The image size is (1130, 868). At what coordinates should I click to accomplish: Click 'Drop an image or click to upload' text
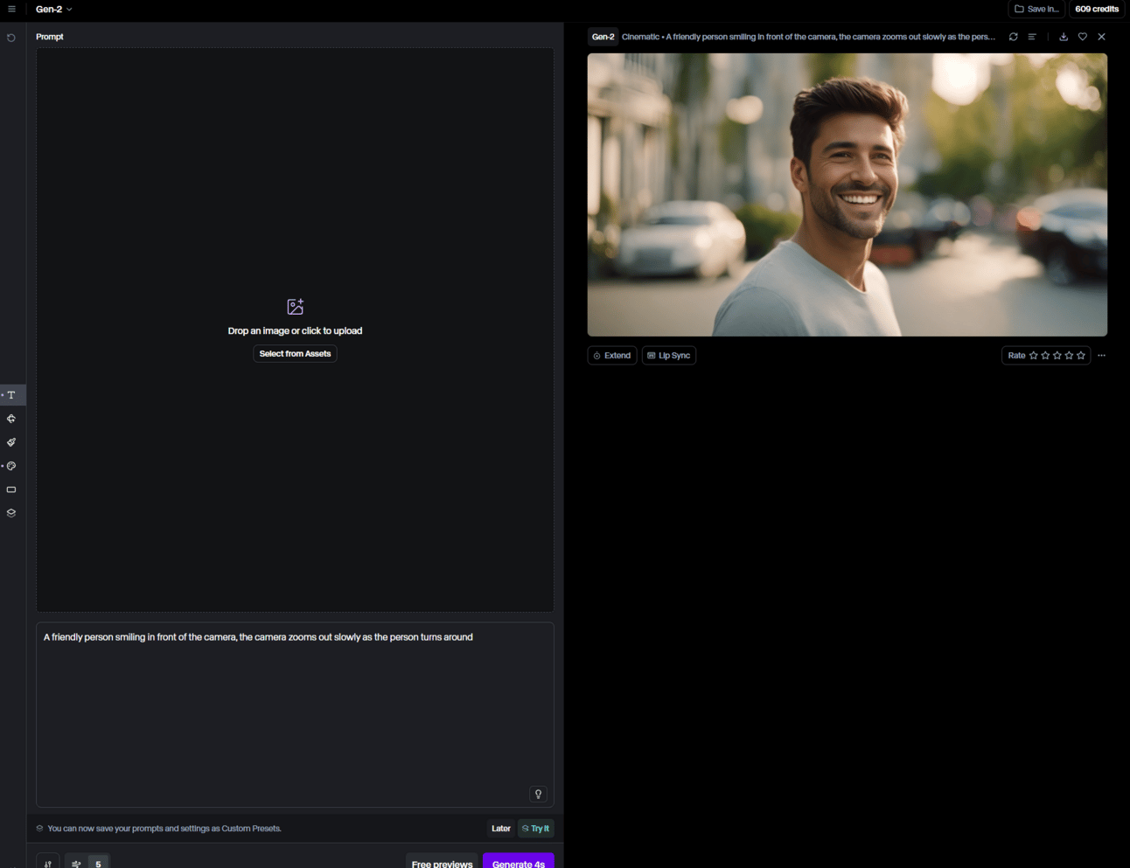tap(295, 330)
